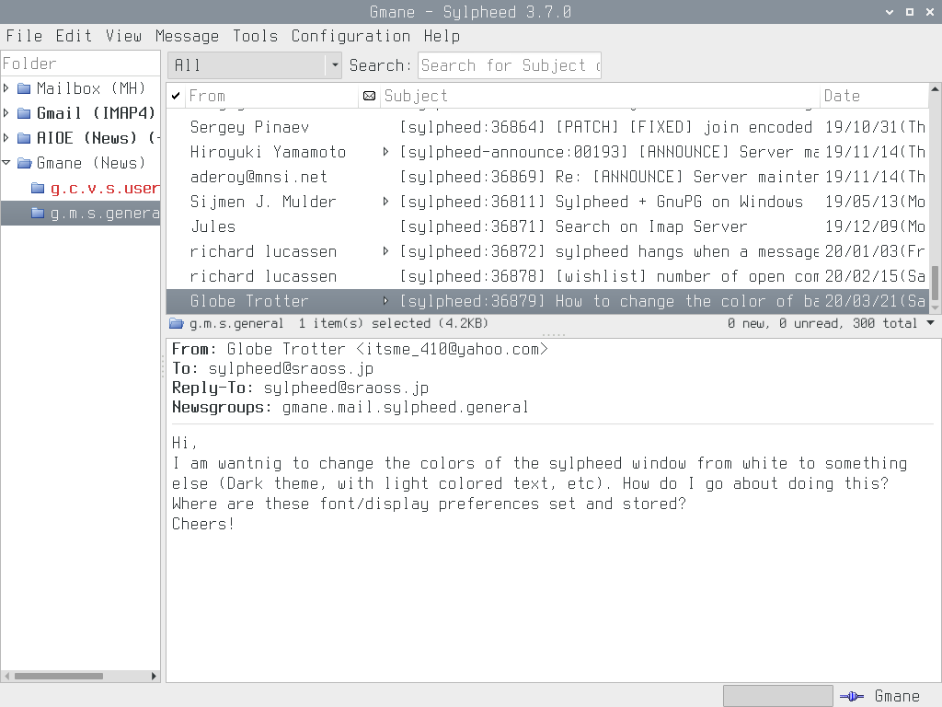The image size is (942, 707).
Task: Click the Gmail (IMAP4) folder icon
Action: click(24, 113)
